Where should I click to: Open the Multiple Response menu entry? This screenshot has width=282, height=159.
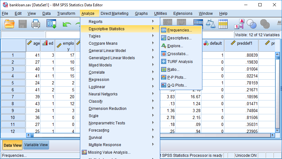point(120,145)
